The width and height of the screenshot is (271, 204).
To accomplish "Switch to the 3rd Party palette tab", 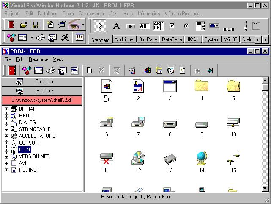I will point(148,39).
